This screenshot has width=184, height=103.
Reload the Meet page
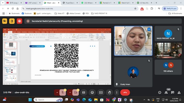click(13, 9)
